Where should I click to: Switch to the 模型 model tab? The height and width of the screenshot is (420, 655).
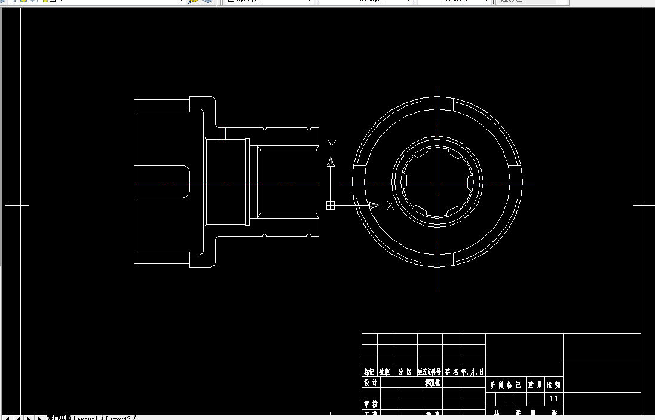click(59, 418)
